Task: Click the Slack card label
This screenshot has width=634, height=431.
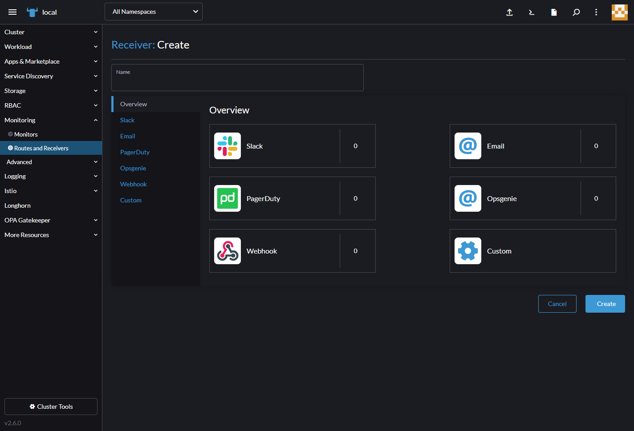Action: [255, 146]
